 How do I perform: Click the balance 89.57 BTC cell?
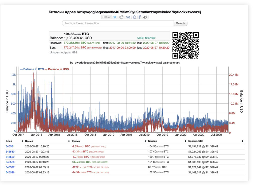tap(158, 167)
